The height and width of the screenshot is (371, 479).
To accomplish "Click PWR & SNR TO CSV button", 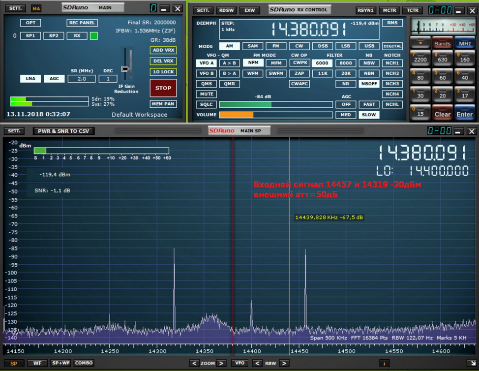I will 63,131.
